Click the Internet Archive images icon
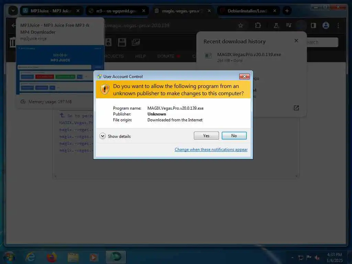This screenshot has width=352, height=264. [x=135, y=42]
